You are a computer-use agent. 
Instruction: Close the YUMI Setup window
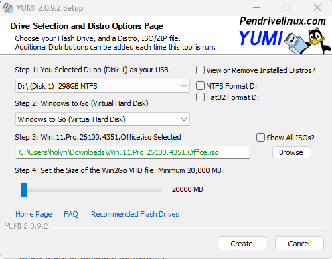click(317, 7)
